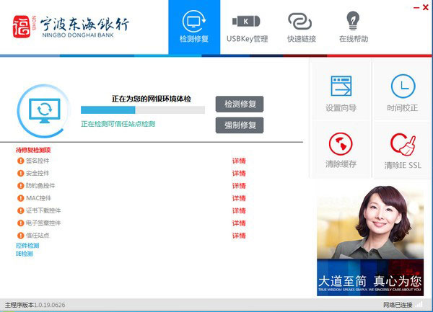Image resolution: width=433 pixels, height=312 pixels.
Task: Open 详情 link for 防钓鱼控件
Action: (x=239, y=185)
